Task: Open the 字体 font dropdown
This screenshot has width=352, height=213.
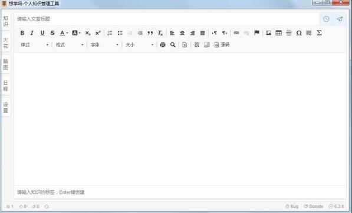Action: pyautogui.click(x=104, y=45)
